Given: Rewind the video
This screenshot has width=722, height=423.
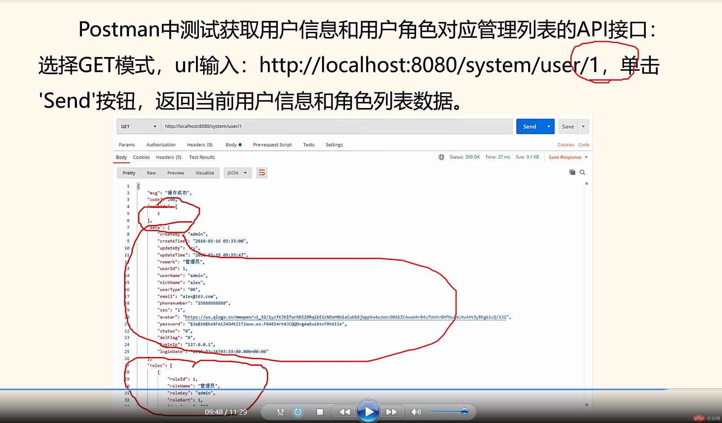Looking at the screenshot, I should click(x=344, y=412).
